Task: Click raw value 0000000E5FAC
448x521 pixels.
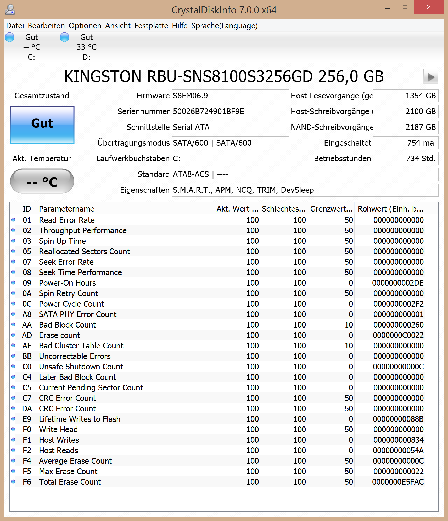Action: 398,482
